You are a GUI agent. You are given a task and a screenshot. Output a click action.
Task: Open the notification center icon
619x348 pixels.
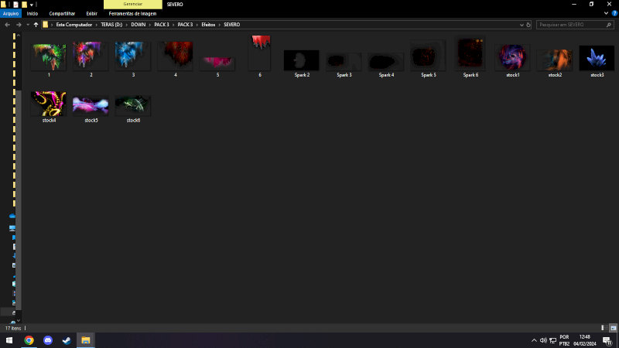pyautogui.click(x=607, y=340)
